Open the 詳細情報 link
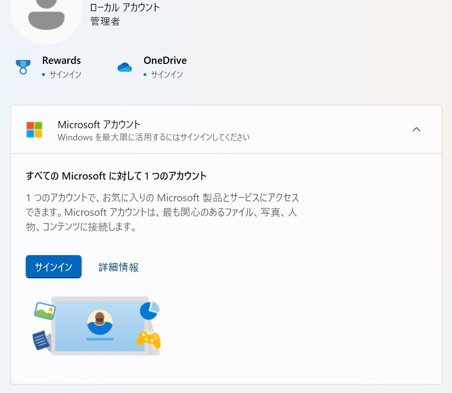Screen dimensions: 452x393 coord(118,267)
